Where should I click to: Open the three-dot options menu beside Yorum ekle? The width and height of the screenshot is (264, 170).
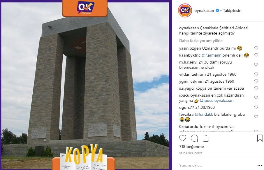click(260, 166)
